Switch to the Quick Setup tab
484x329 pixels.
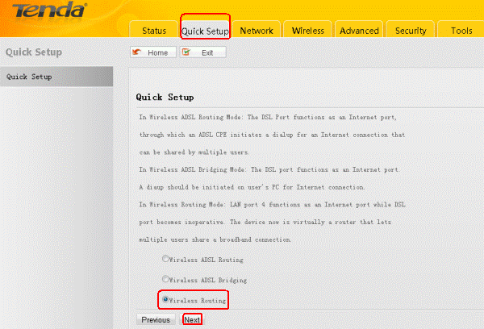click(205, 31)
